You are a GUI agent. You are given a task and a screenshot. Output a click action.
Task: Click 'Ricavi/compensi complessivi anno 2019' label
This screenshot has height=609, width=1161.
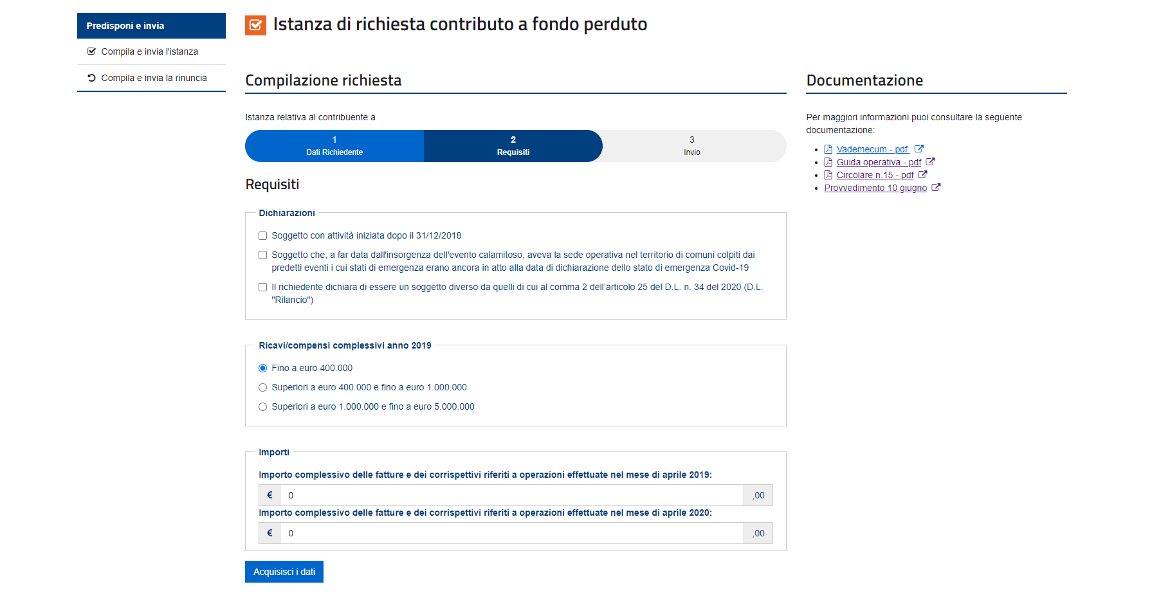[345, 345]
